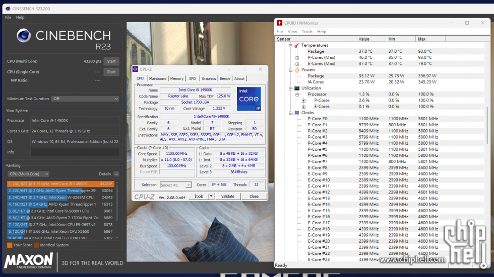Select the AMD Ryzen Threadripper 32C/64T ranking row
Screen dimensions: 494x277
coord(60,191)
